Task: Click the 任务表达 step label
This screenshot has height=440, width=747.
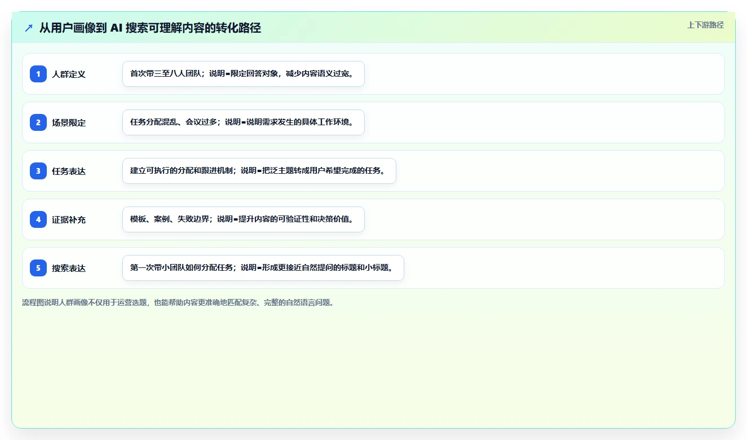Action: [x=69, y=171]
